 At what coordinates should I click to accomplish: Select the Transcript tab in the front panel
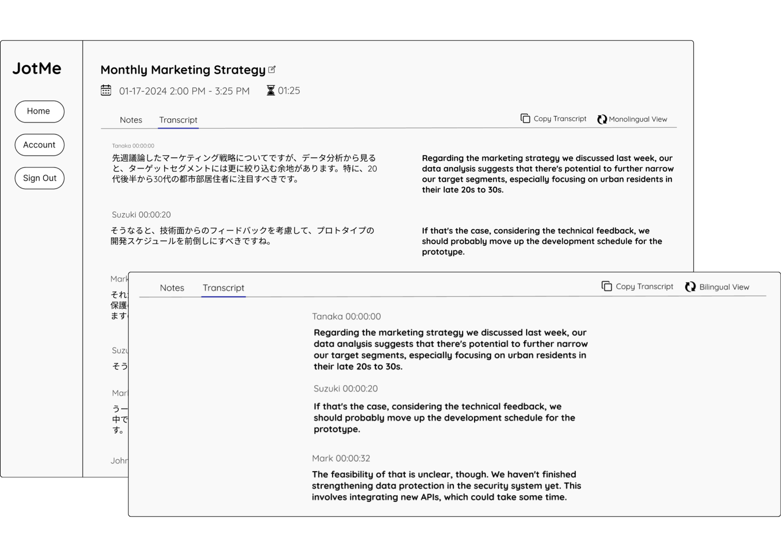pyautogui.click(x=224, y=288)
